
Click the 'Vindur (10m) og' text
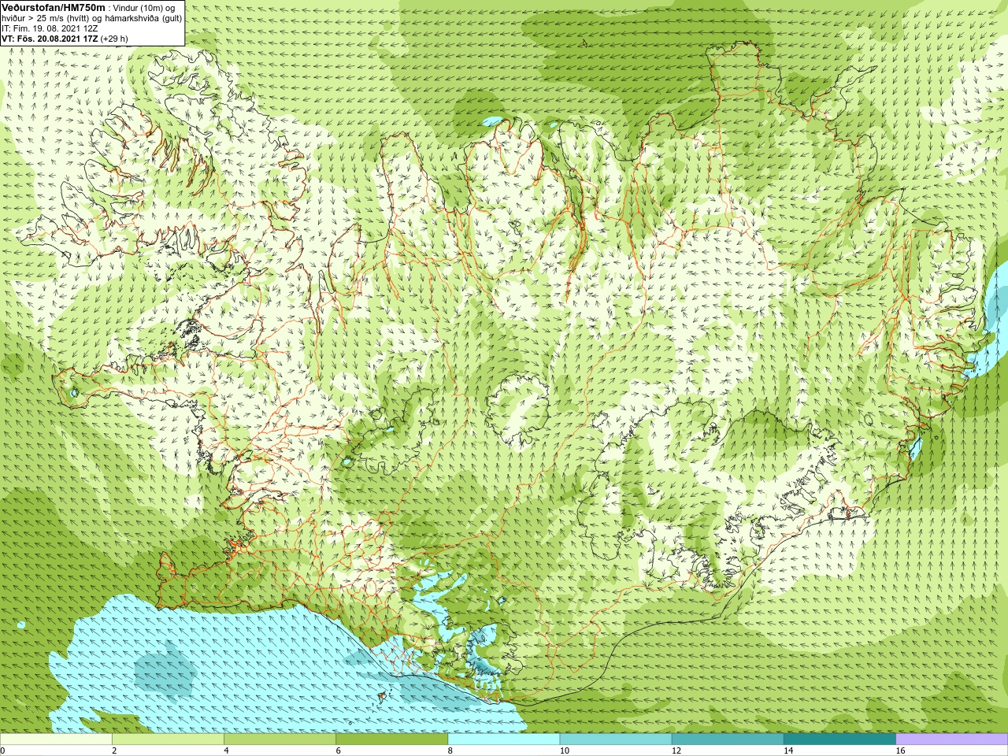click(x=145, y=7)
